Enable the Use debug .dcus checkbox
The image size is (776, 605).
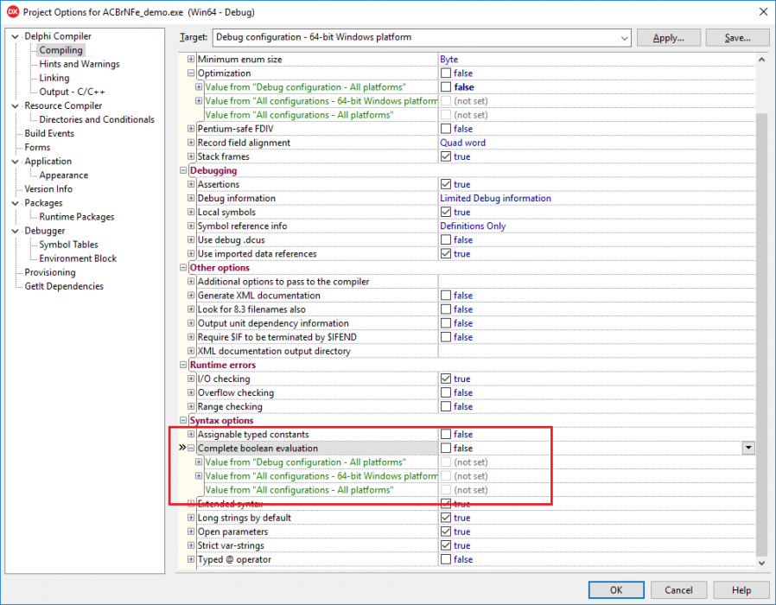pos(445,239)
